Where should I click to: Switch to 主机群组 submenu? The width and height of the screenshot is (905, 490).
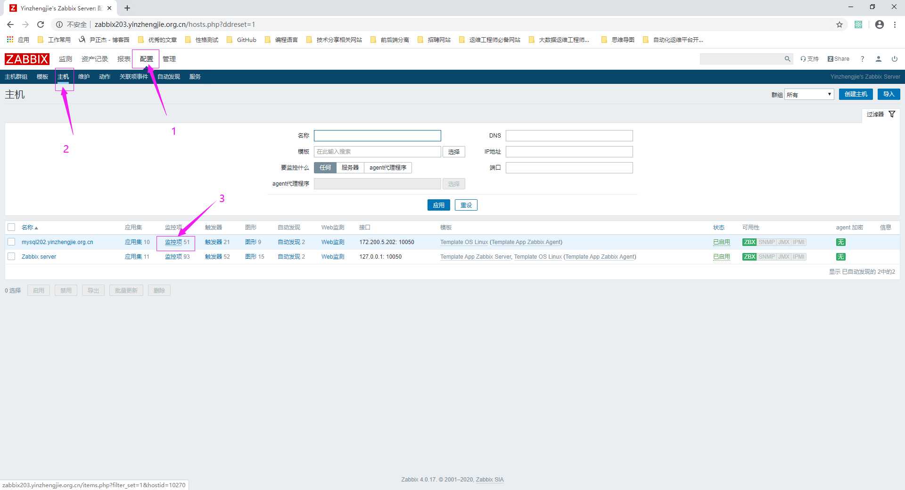point(16,77)
